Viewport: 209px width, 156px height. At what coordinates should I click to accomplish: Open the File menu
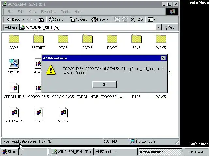pos(10,12)
